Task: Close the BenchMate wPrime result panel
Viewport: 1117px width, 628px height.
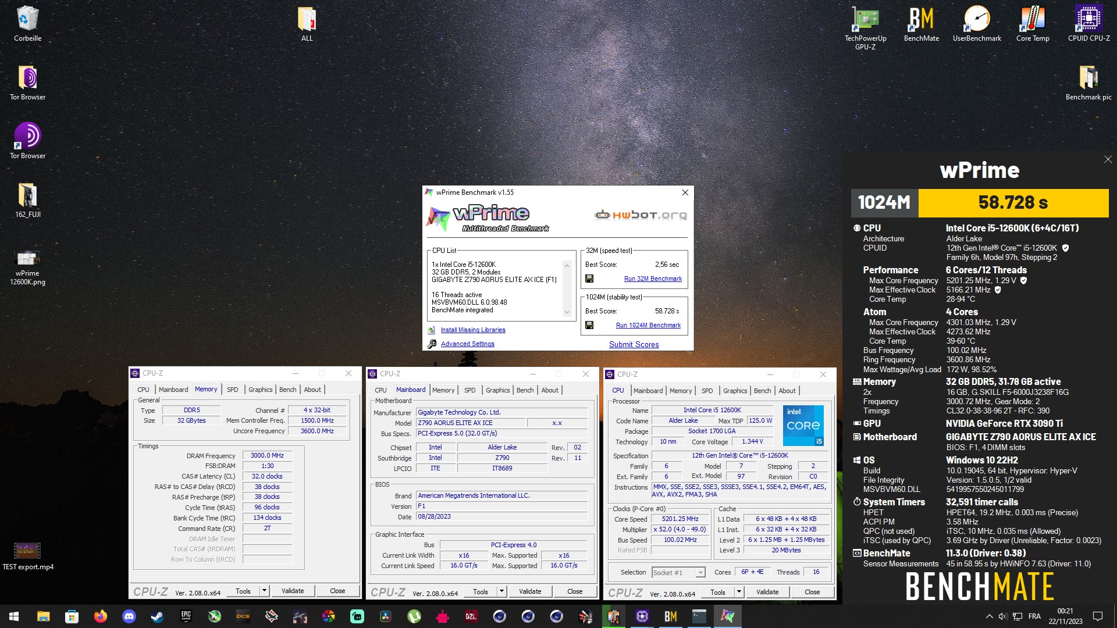Action: (x=1108, y=159)
